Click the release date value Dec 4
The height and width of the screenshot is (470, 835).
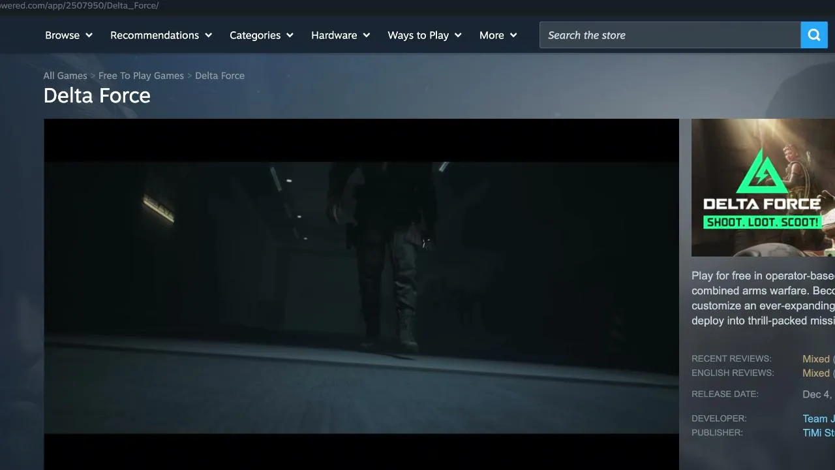[819, 394]
